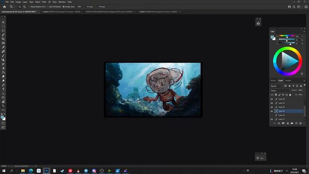Toggle Scrubby Zoom checkbox
Viewport: 309px width, 174px height.
[64, 7]
